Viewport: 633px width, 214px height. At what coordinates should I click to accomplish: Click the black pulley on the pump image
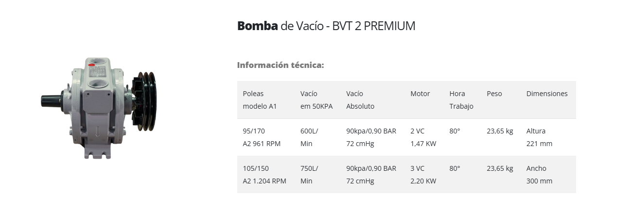pos(146,102)
